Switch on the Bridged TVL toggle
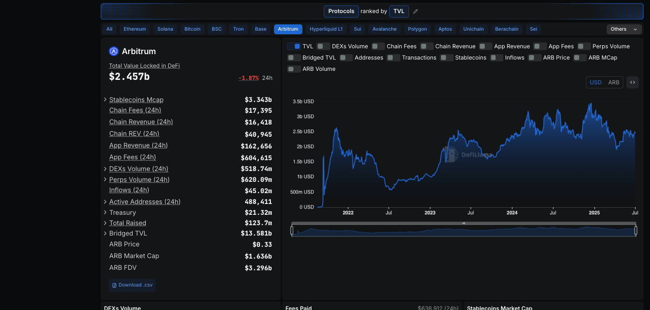Image resolution: width=650 pixels, height=310 pixels. pyautogui.click(x=294, y=58)
